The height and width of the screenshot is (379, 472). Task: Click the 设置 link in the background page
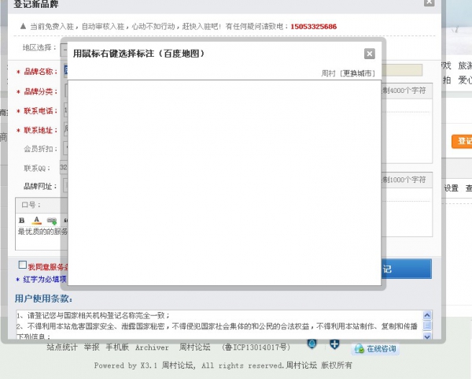[451, 188]
